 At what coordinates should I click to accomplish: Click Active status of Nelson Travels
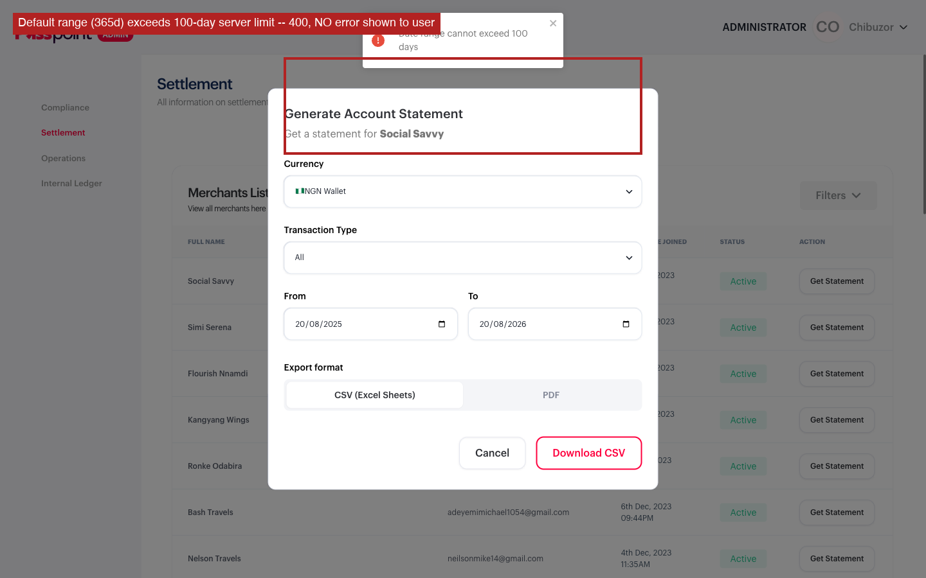(x=743, y=559)
